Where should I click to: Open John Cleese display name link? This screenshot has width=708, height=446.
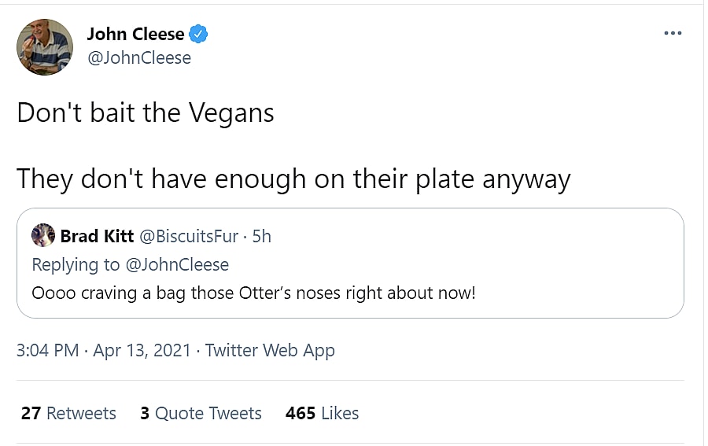(135, 34)
